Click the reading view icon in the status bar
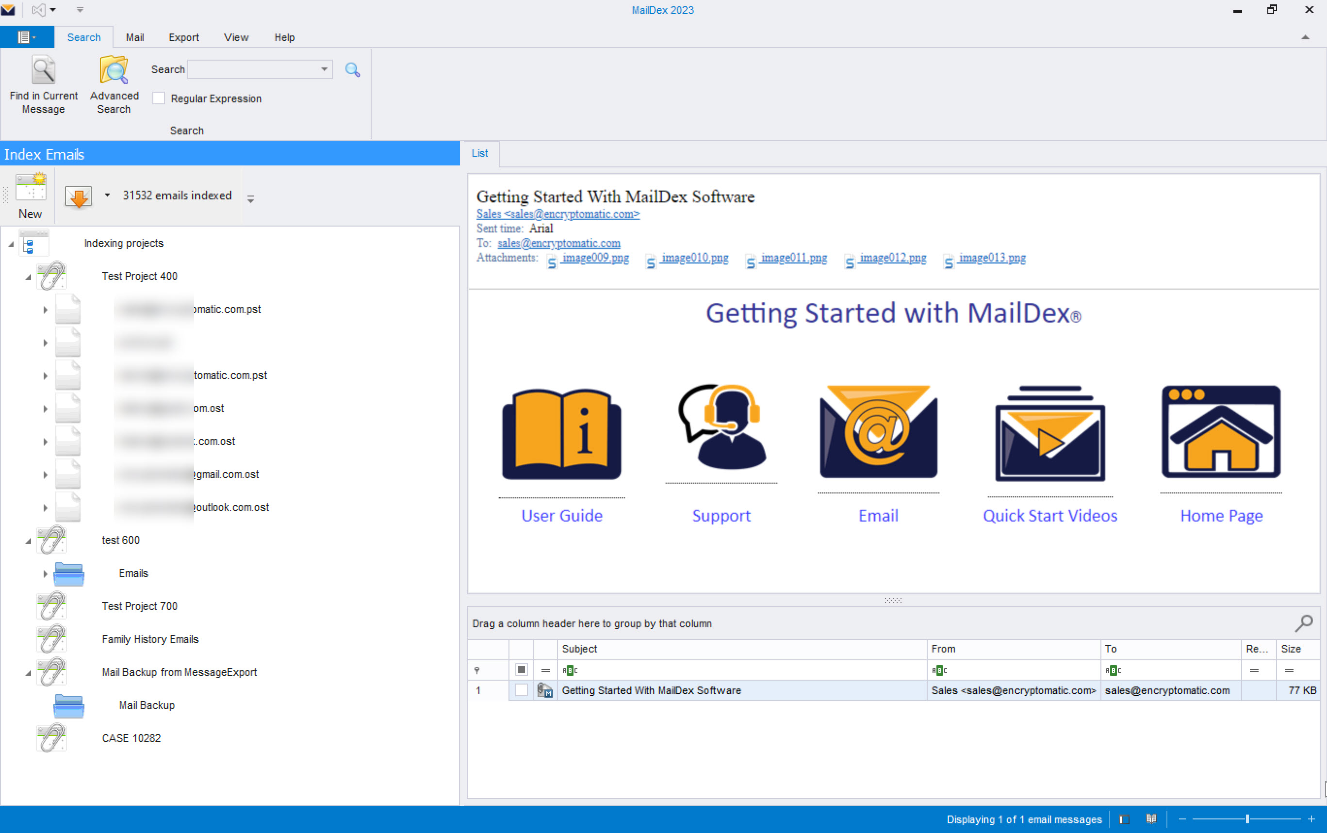The height and width of the screenshot is (833, 1327). (1151, 819)
